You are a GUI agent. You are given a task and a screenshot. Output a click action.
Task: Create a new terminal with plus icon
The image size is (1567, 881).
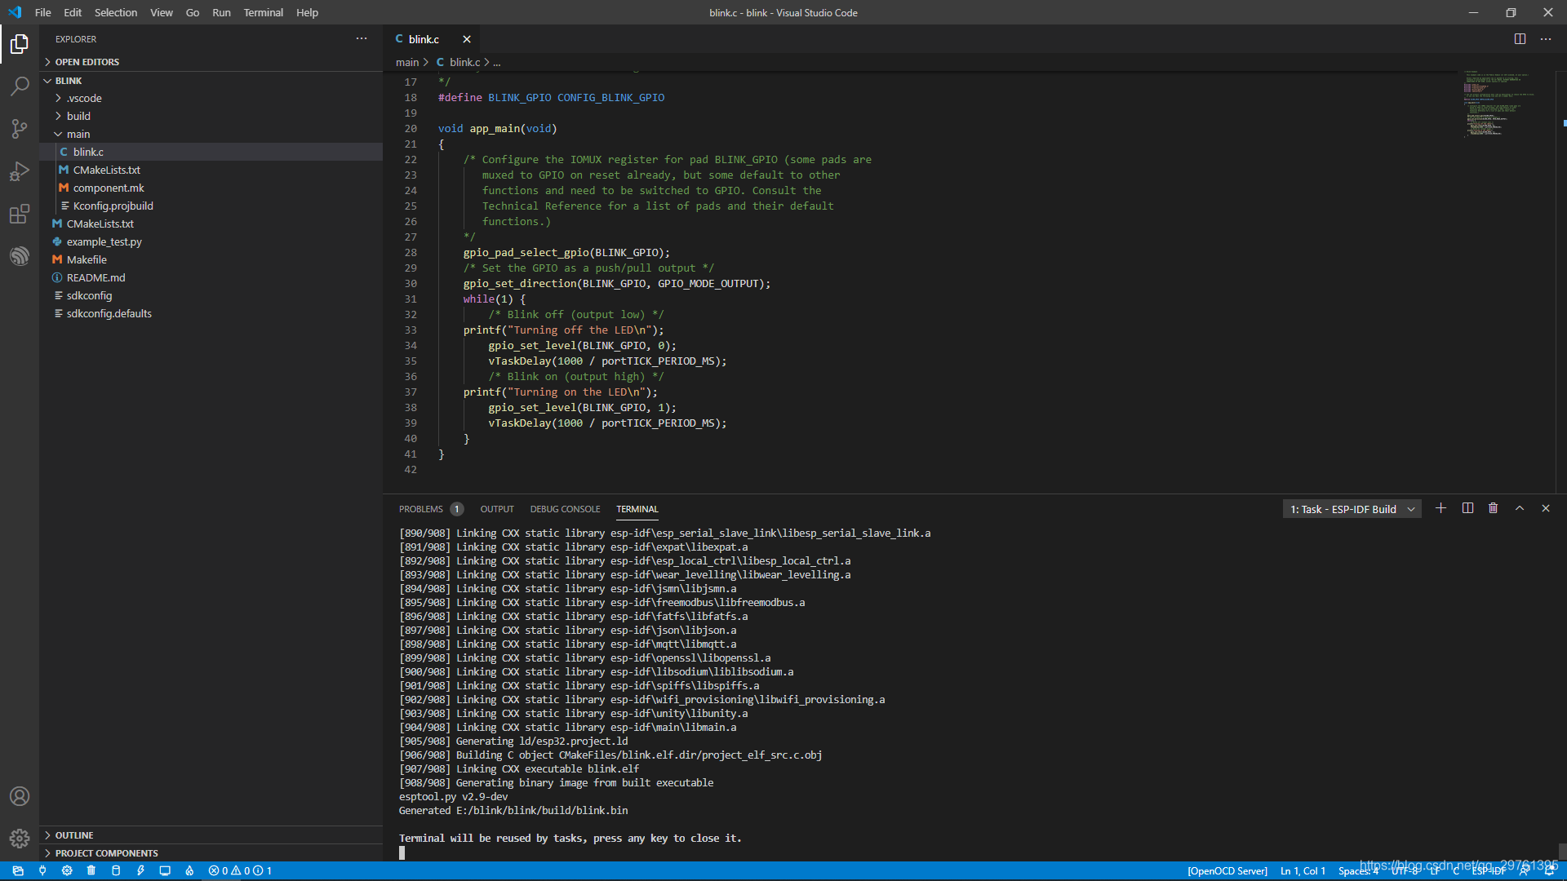point(1440,508)
